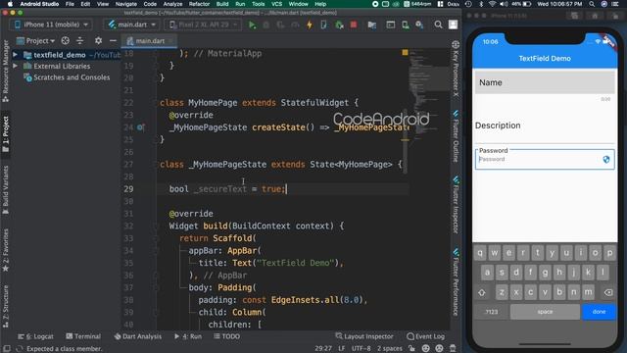Trigger Flutter hot reload lightning icon
627x353 pixels.
(x=310, y=25)
